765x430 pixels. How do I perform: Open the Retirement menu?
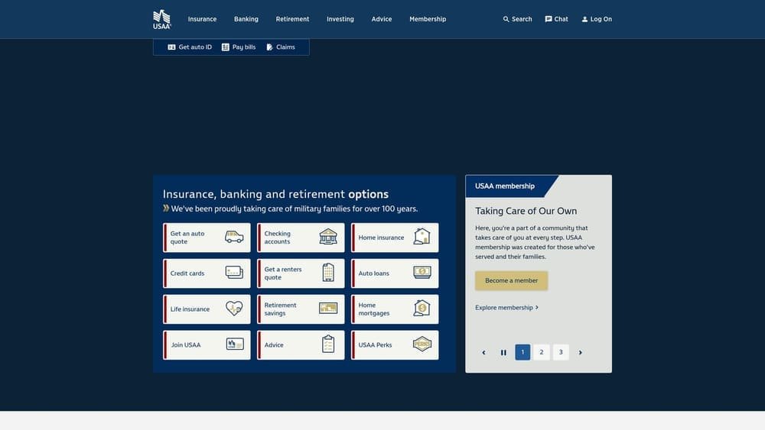coord(292,19)
